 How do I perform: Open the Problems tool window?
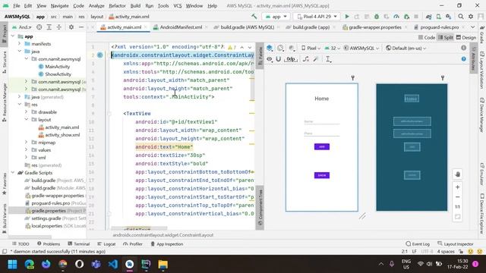point(49,244)
